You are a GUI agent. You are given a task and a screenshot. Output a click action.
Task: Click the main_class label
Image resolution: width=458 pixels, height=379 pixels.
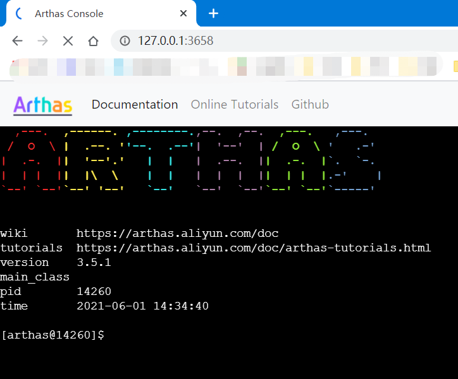point(35,277)
